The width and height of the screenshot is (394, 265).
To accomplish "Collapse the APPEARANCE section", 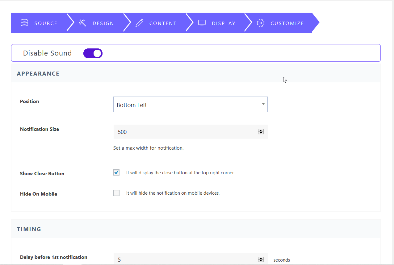I will point(38,73).
